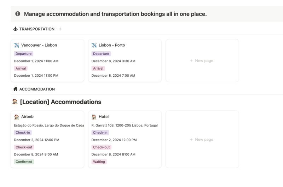This screenshot has height=187, width=283.
Task: Click the Waiting status tag on Hotel
Action: (99, 162)
